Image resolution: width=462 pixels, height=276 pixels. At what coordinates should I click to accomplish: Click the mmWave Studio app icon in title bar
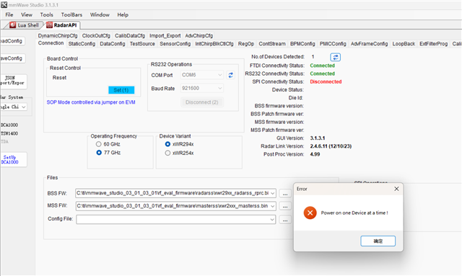coord(4,5)
